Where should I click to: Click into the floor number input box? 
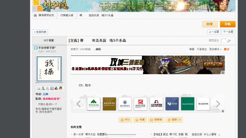pyautogui.click(x=224, y=41)
